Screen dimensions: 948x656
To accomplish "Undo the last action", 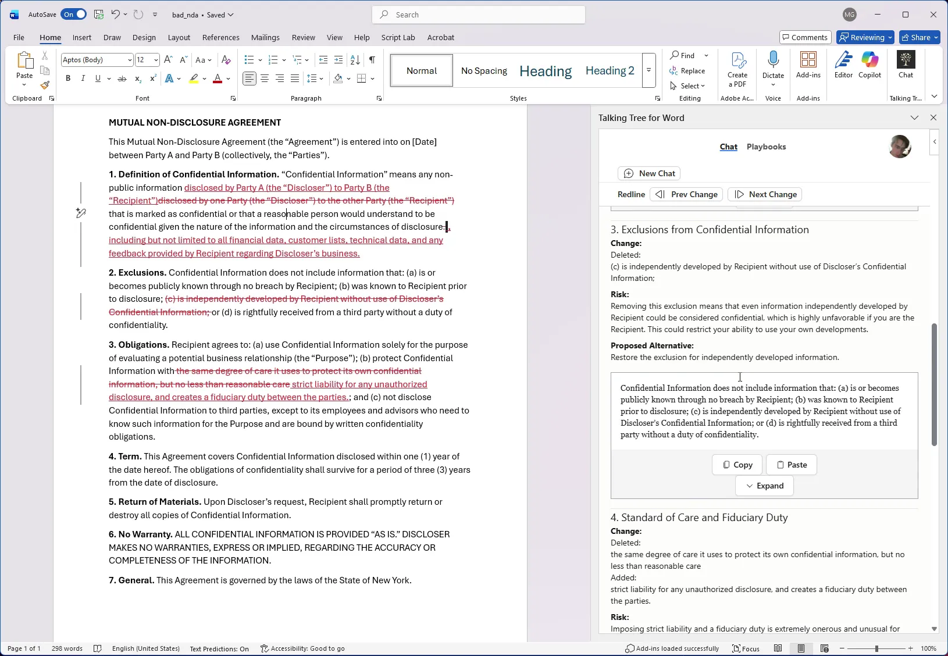I will tap(115, 15).
